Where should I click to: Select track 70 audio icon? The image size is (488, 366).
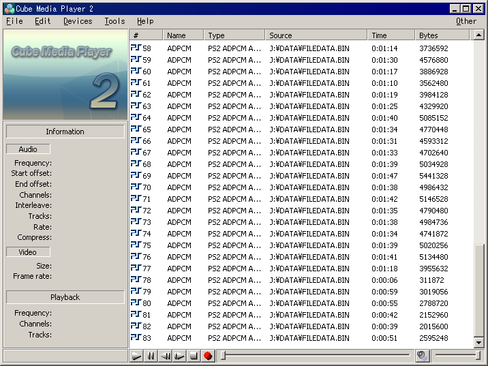136,187
